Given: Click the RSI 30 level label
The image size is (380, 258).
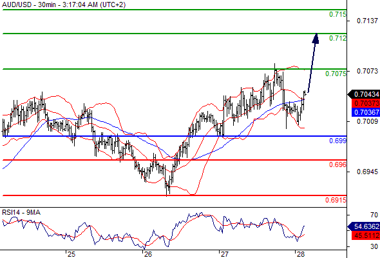Looking at the screenshot, I should tap(374, 246).
